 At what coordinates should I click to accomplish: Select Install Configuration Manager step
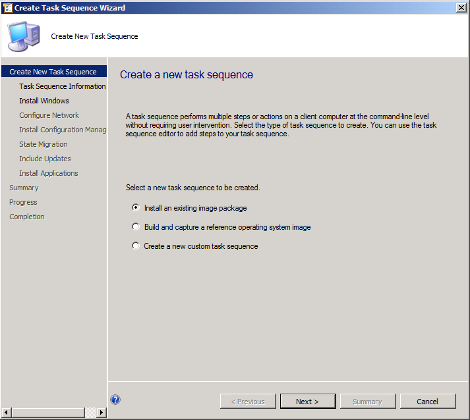(x=63, y=130)
